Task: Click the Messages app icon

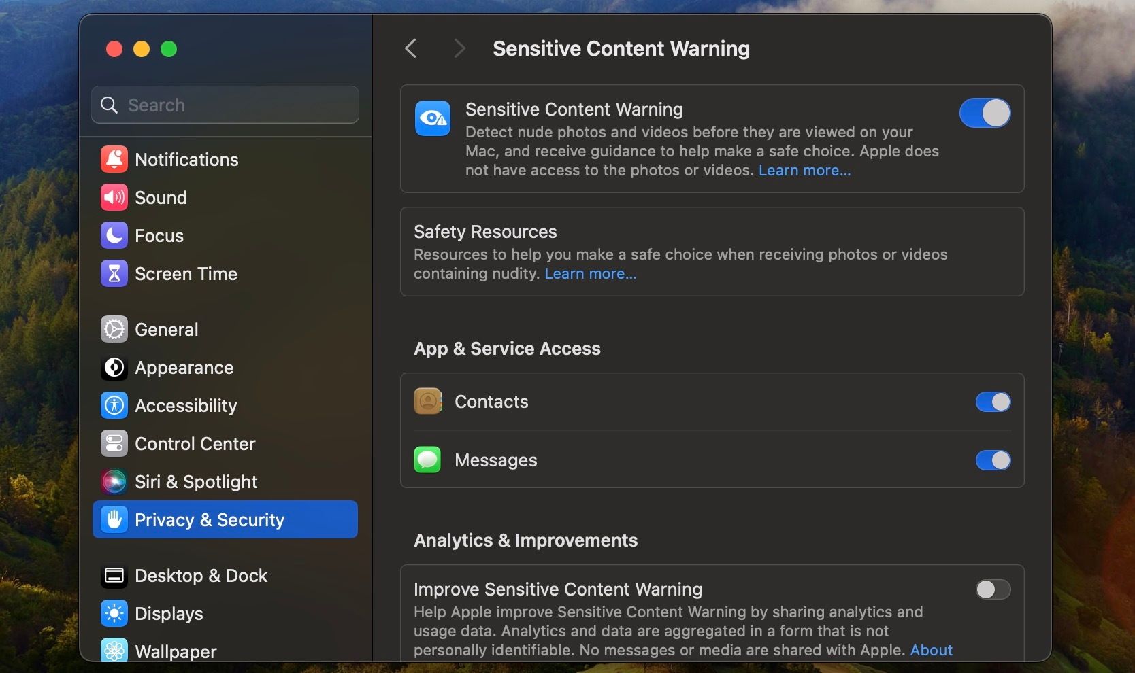Action: point(427,460)
